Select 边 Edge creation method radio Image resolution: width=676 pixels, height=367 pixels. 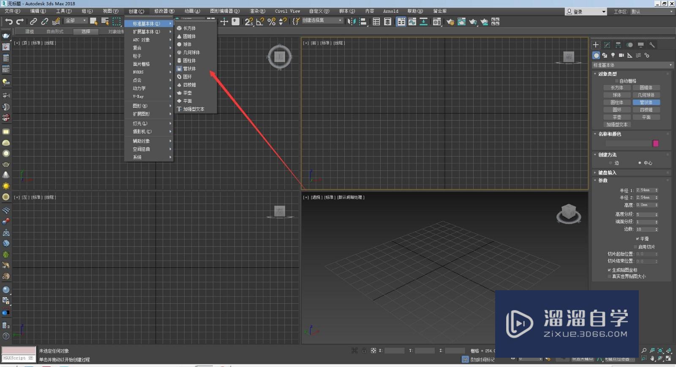[x=611, y=163]
